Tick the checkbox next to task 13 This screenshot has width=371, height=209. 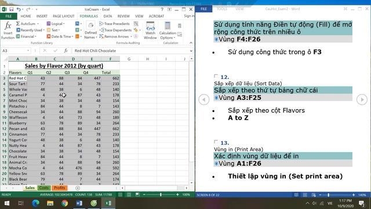point(216,142)
